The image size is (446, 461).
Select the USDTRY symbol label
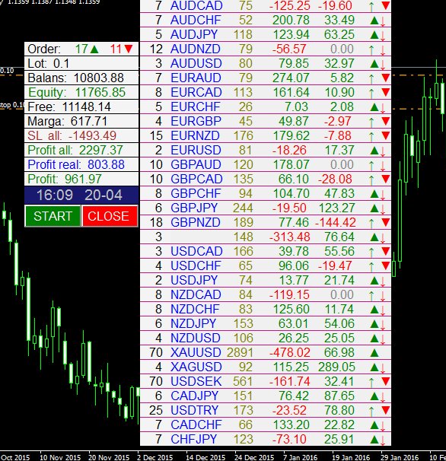pos(195,410)
